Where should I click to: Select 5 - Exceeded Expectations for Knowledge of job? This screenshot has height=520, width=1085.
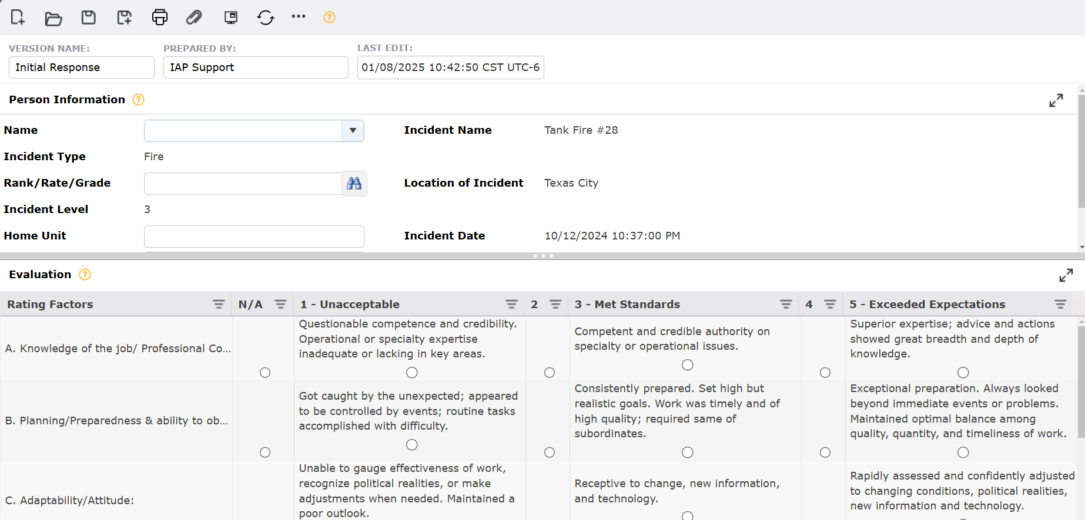click(x=963, y=373)
